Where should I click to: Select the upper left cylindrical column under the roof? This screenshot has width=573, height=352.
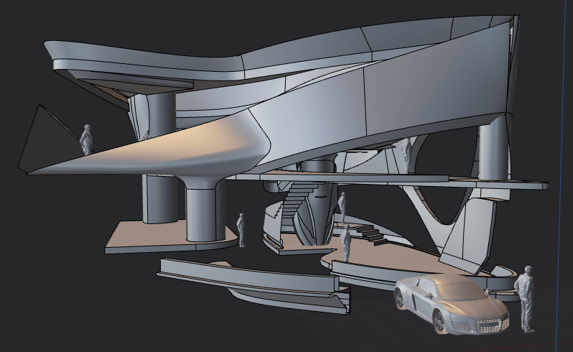[162, 111]
